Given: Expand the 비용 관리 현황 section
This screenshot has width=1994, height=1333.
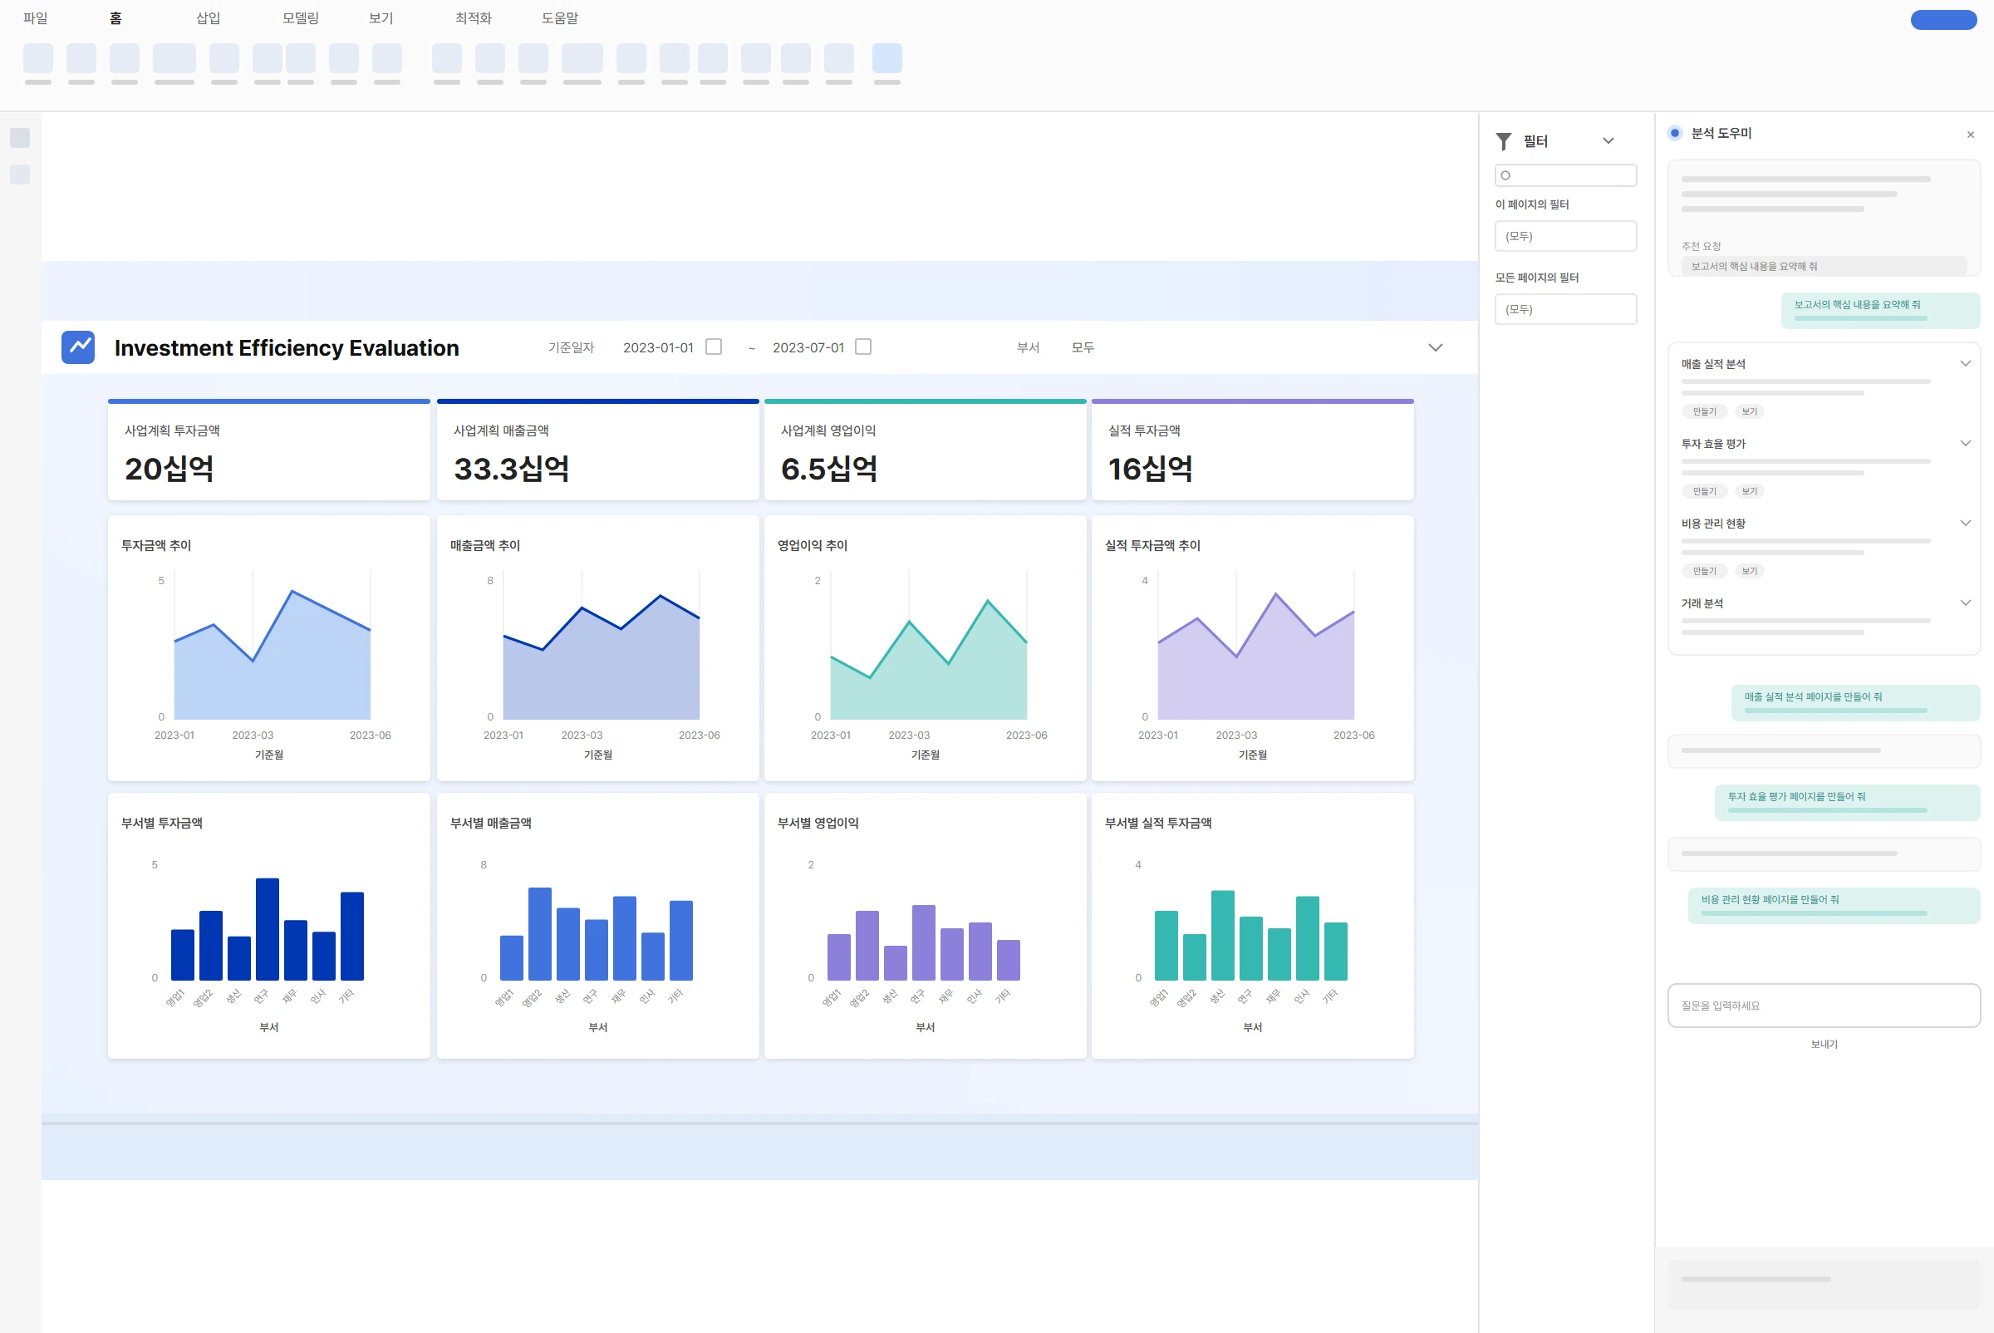Looking at the screenshot, I should [x=1965, y=523].
